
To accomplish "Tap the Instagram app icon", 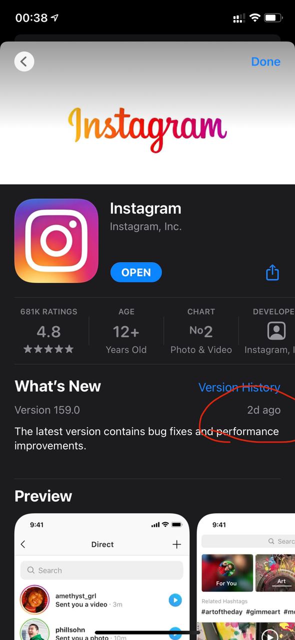I will pyautogui.click(x=56, y=241).
